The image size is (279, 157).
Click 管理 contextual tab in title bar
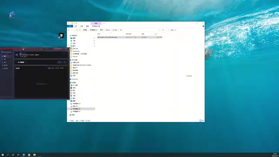point(96,23)
